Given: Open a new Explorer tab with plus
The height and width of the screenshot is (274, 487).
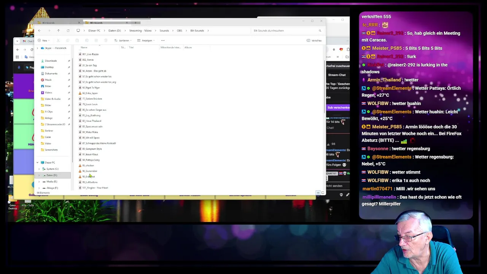Looking at the screenshot, I should [x=135, y=23].
